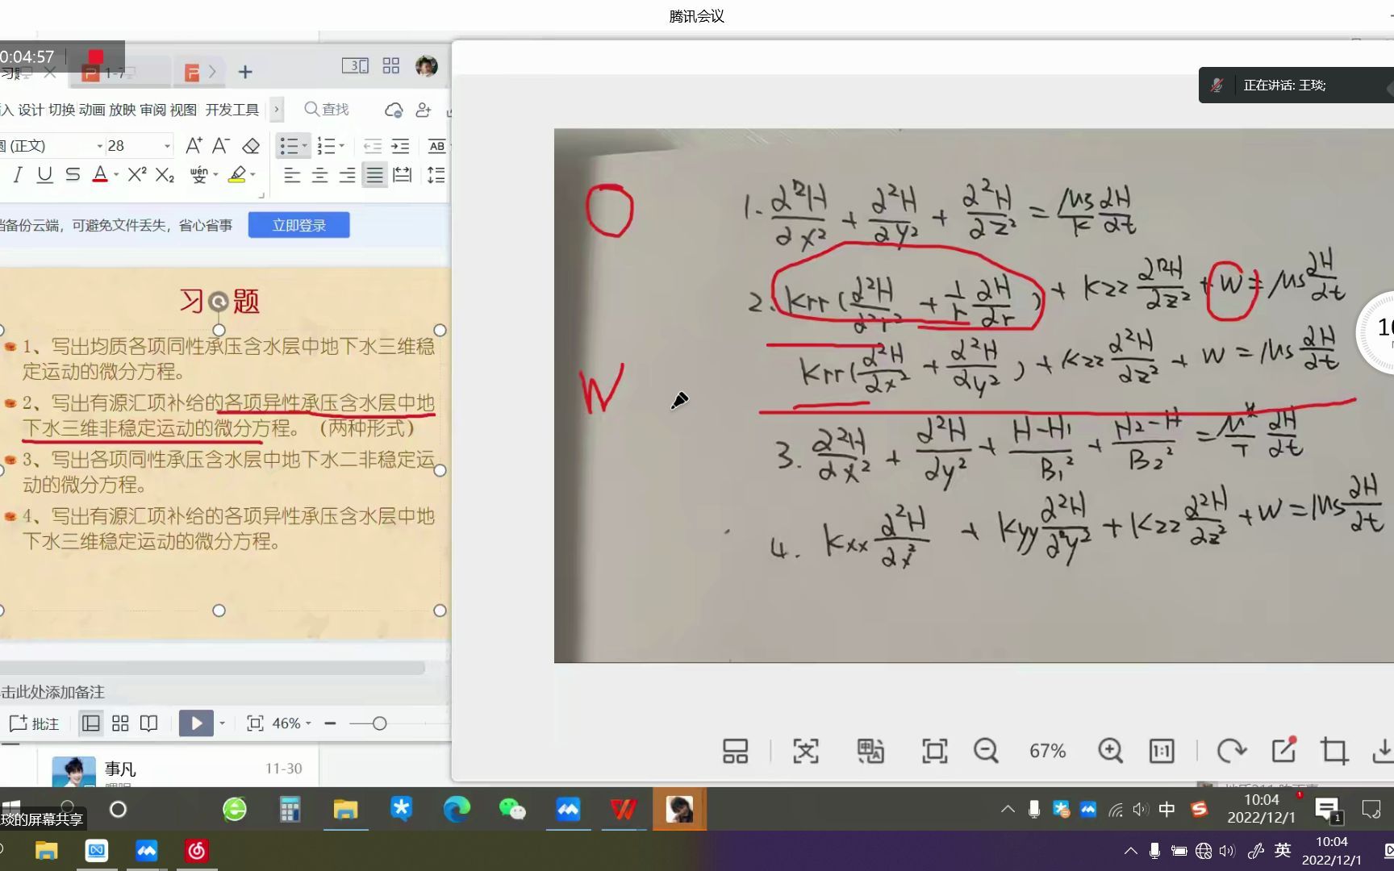Image resolution: width=1394 pixels, height=871 pixels.
Task: Toggle justified text alignment
Action: 374,174
